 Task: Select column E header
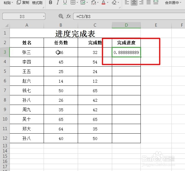coord(156,25)
